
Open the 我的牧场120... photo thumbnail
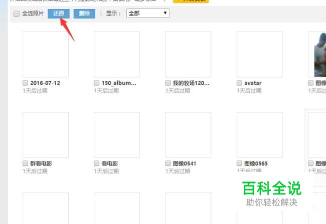click(188, 54)
